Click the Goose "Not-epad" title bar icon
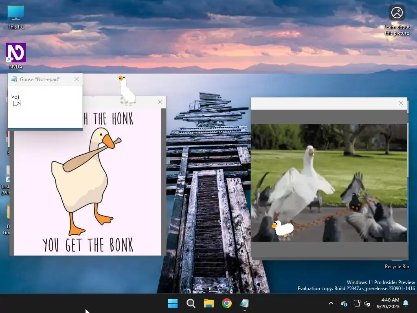Image resolution: width=417 pixels, height=313 pixels. click(x=14, y=79)
